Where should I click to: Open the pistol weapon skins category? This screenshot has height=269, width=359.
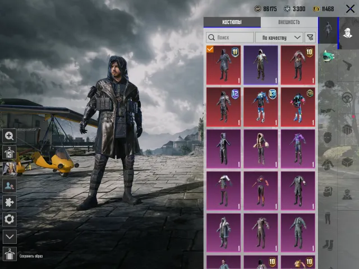pyautogui.click(x=347, y=65)
